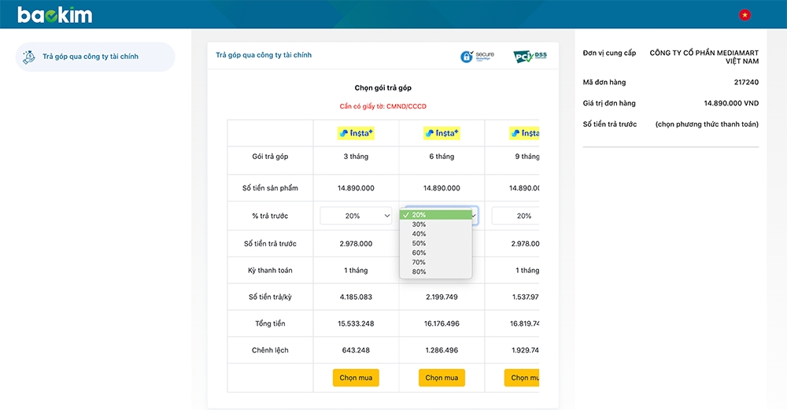Select the checked 20% option
787x410 pixels.
click(x=419, y=215)
